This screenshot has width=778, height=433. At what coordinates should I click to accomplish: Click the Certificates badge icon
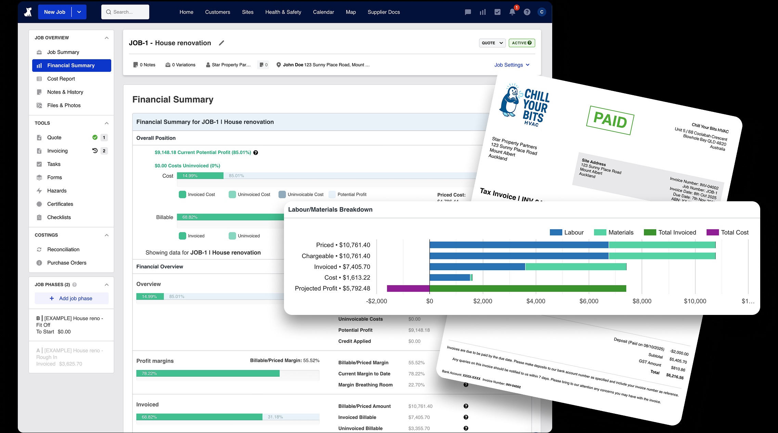[39, 204]
